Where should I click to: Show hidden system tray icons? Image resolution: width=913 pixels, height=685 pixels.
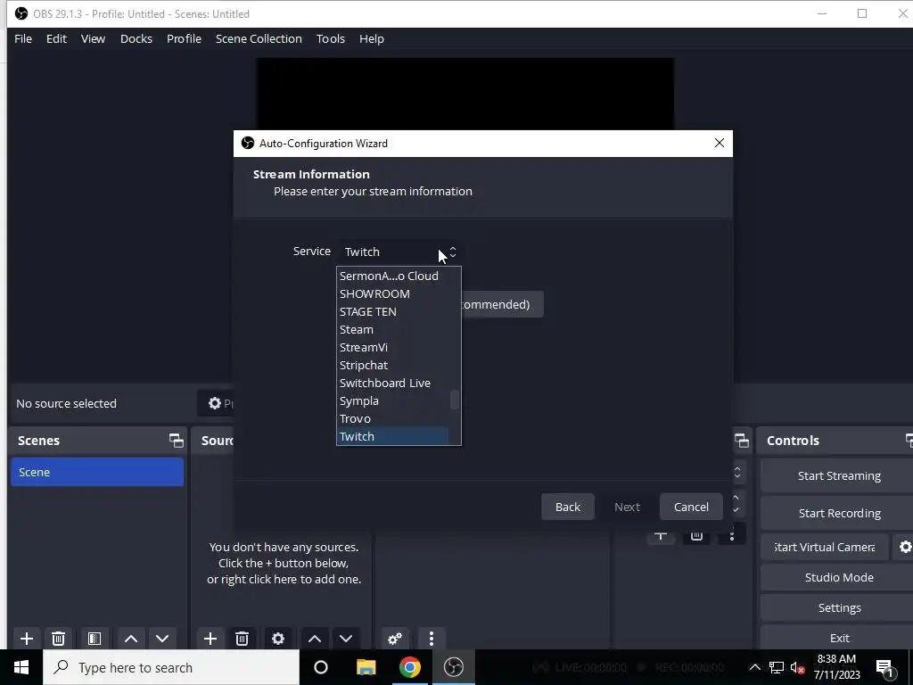(x=754, y=667)
